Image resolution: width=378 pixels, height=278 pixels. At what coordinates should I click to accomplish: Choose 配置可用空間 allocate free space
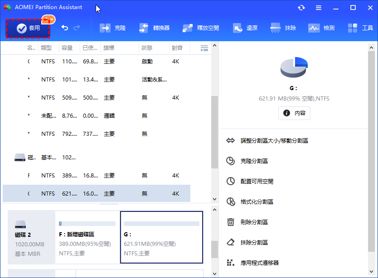click(250, 182)
